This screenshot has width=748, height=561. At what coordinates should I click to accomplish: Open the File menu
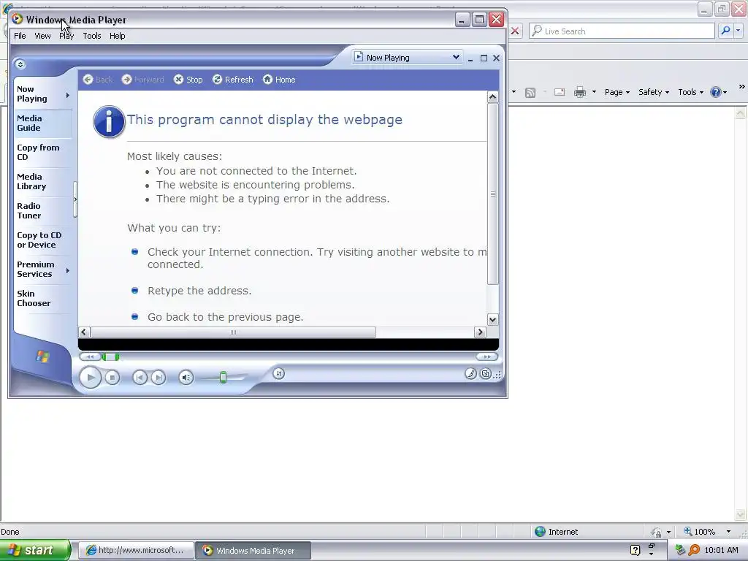pos(20,36)
